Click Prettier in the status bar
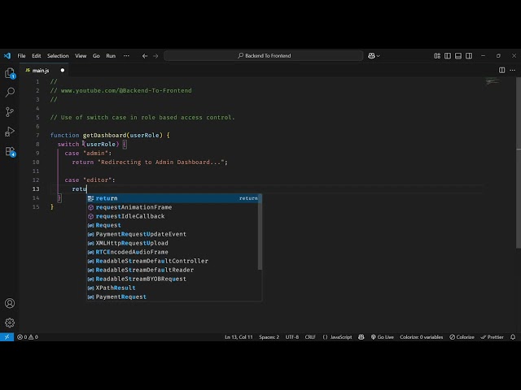 492,337
